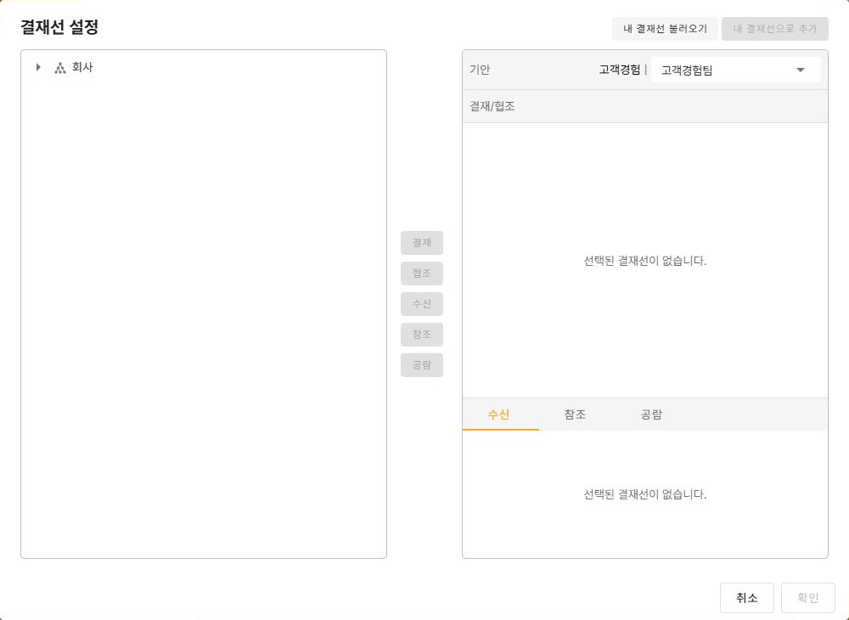Click the 공람 assign button in the middle
Image resolution: width=849 pixels, height=620 pixels.
tap(422, 365)
